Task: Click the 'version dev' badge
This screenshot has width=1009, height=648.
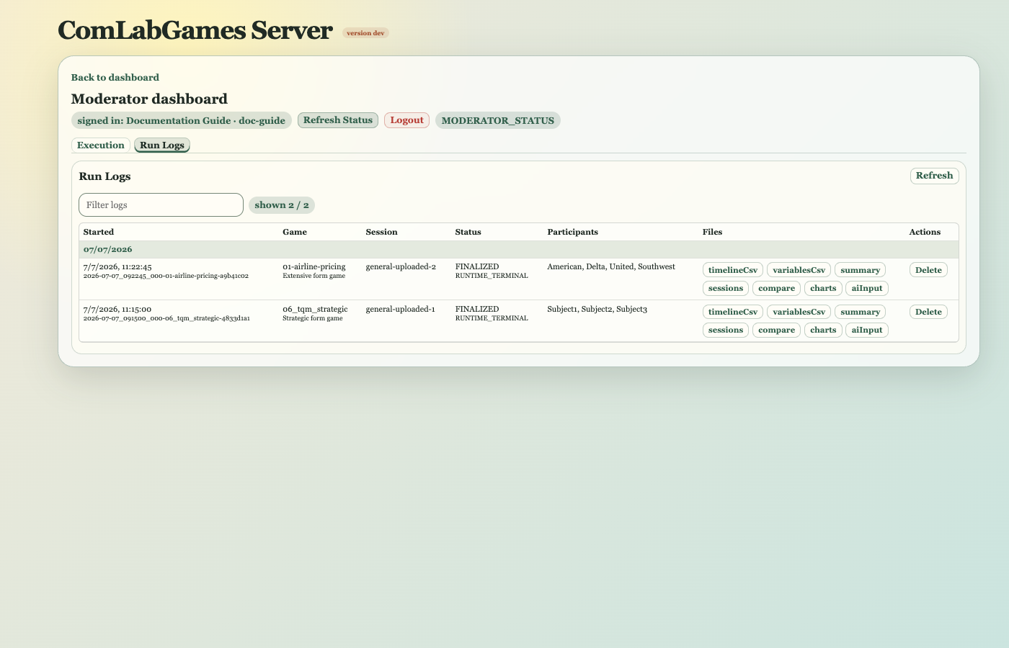Action: (x=365, y=33)
